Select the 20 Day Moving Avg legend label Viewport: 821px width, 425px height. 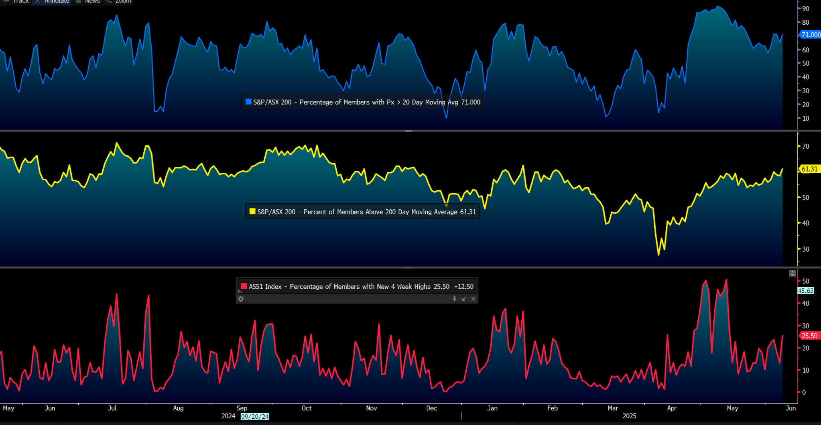367,102
